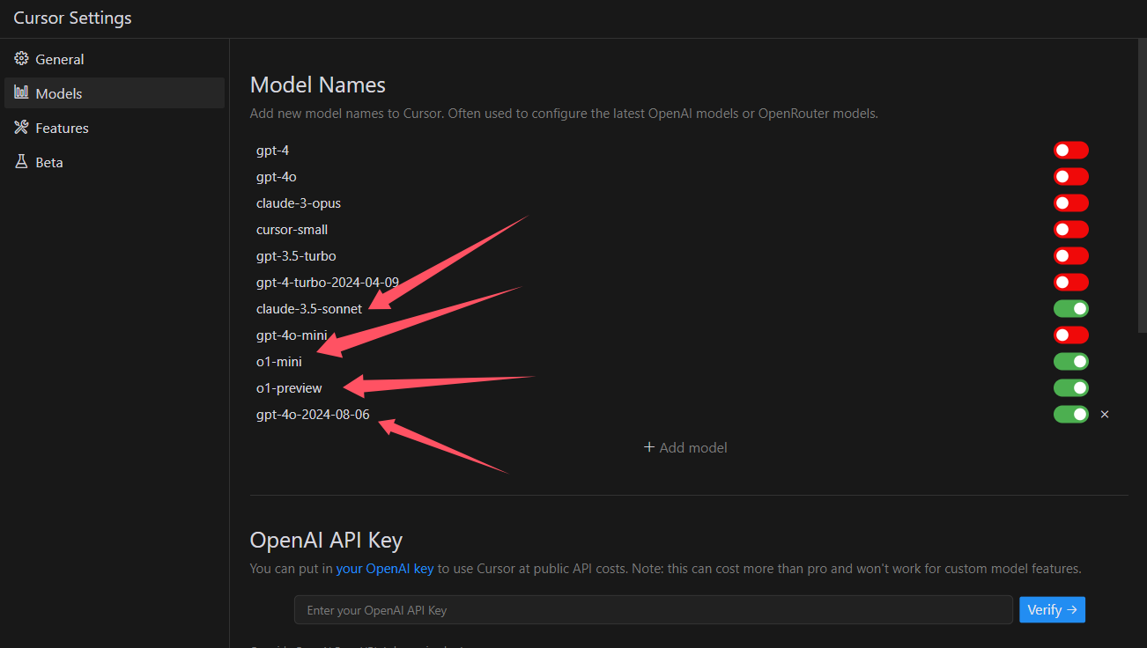Image resolution: width=1147 pixels, height=648 pixels.
Task: Click the gpt-4-turbo-2024-04-09 model name
Action: [328, 283]
